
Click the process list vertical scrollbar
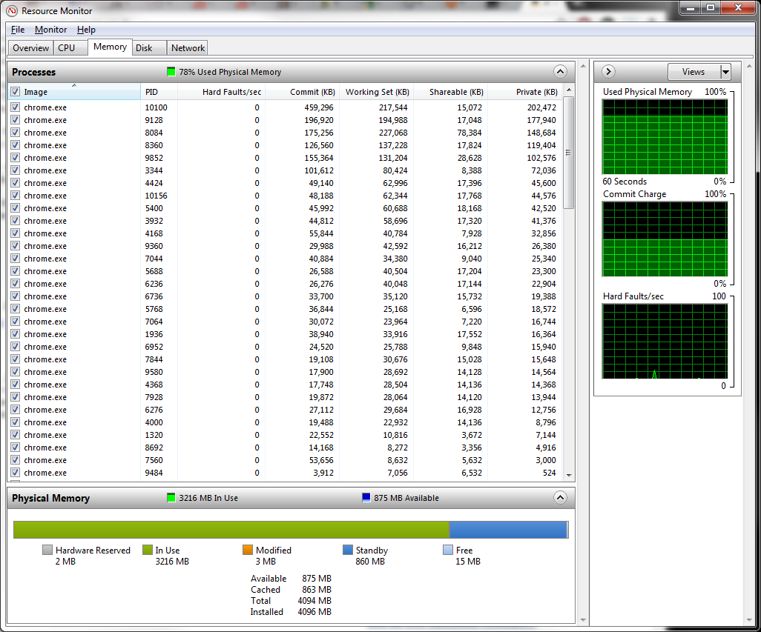[569, 296]
